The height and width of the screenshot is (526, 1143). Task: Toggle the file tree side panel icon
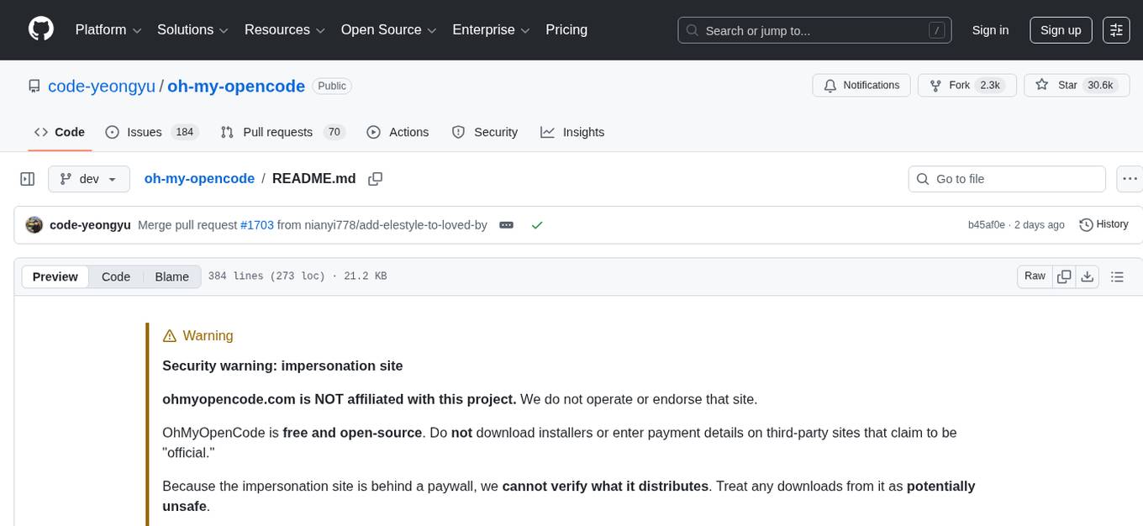coord(27,178)
